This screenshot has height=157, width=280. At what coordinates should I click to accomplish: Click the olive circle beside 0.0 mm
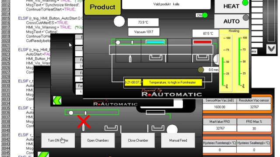(201, 70)
